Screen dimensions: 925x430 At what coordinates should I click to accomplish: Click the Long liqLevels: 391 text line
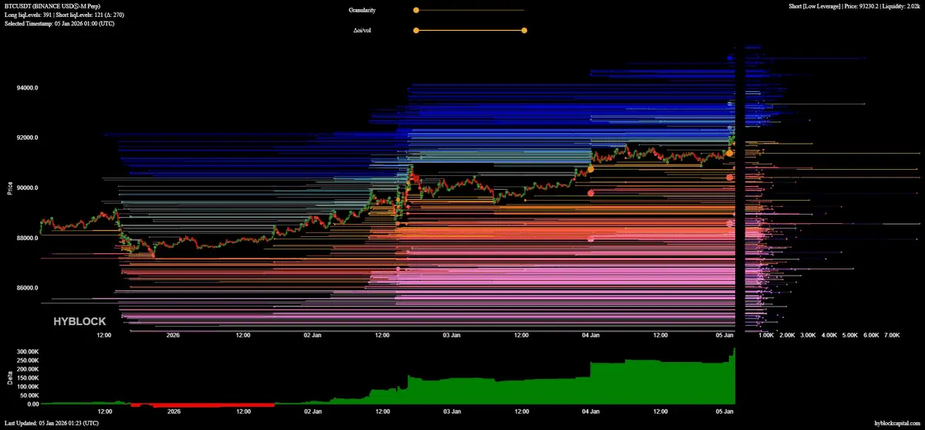(x=64, y=14)
